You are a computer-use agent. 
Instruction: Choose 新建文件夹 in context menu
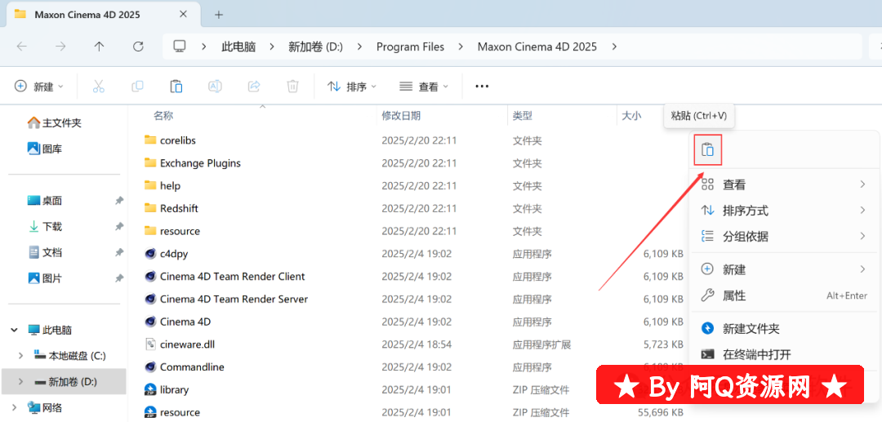pos(783,329)
